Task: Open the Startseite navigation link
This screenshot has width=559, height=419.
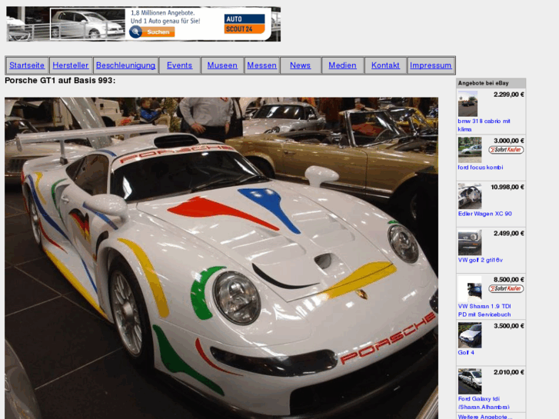Action: 27,65
